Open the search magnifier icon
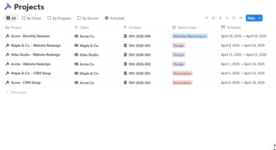 point(234,18)
